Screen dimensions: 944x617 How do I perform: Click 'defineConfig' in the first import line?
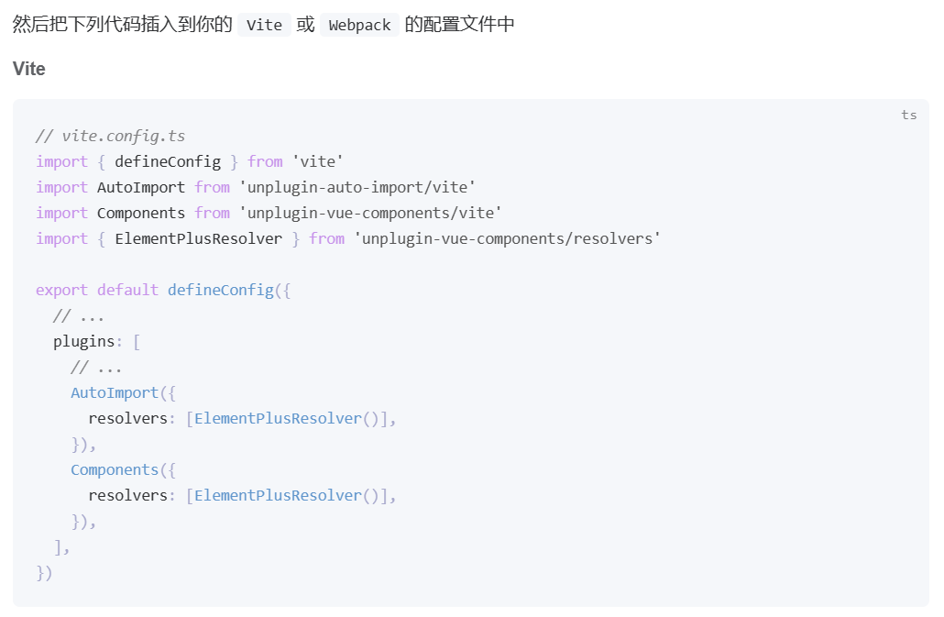pyautogui.click(x=168, y=161)
